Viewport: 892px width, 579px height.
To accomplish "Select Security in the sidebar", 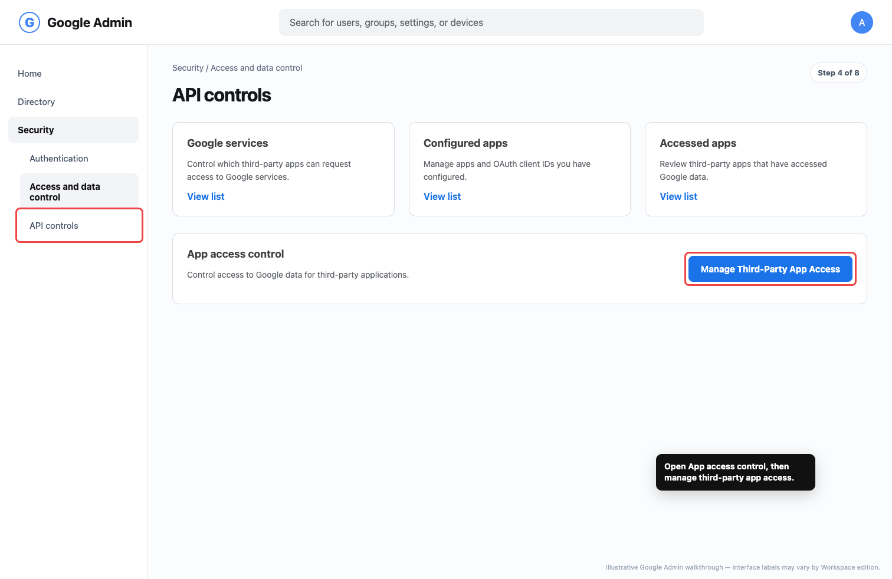I will 73,130.
